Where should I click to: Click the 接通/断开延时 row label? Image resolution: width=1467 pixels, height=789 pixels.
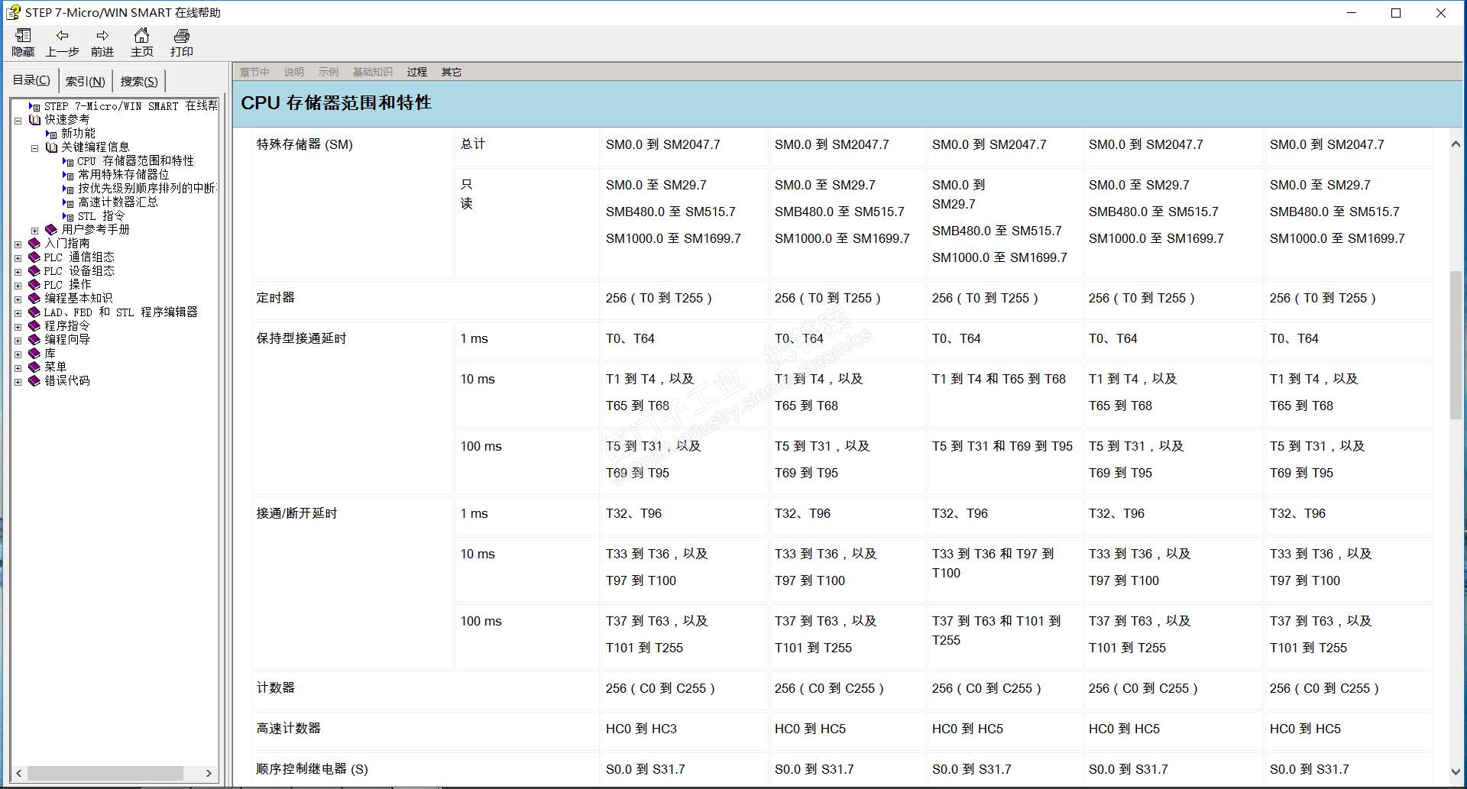click(x=296, y=513)
